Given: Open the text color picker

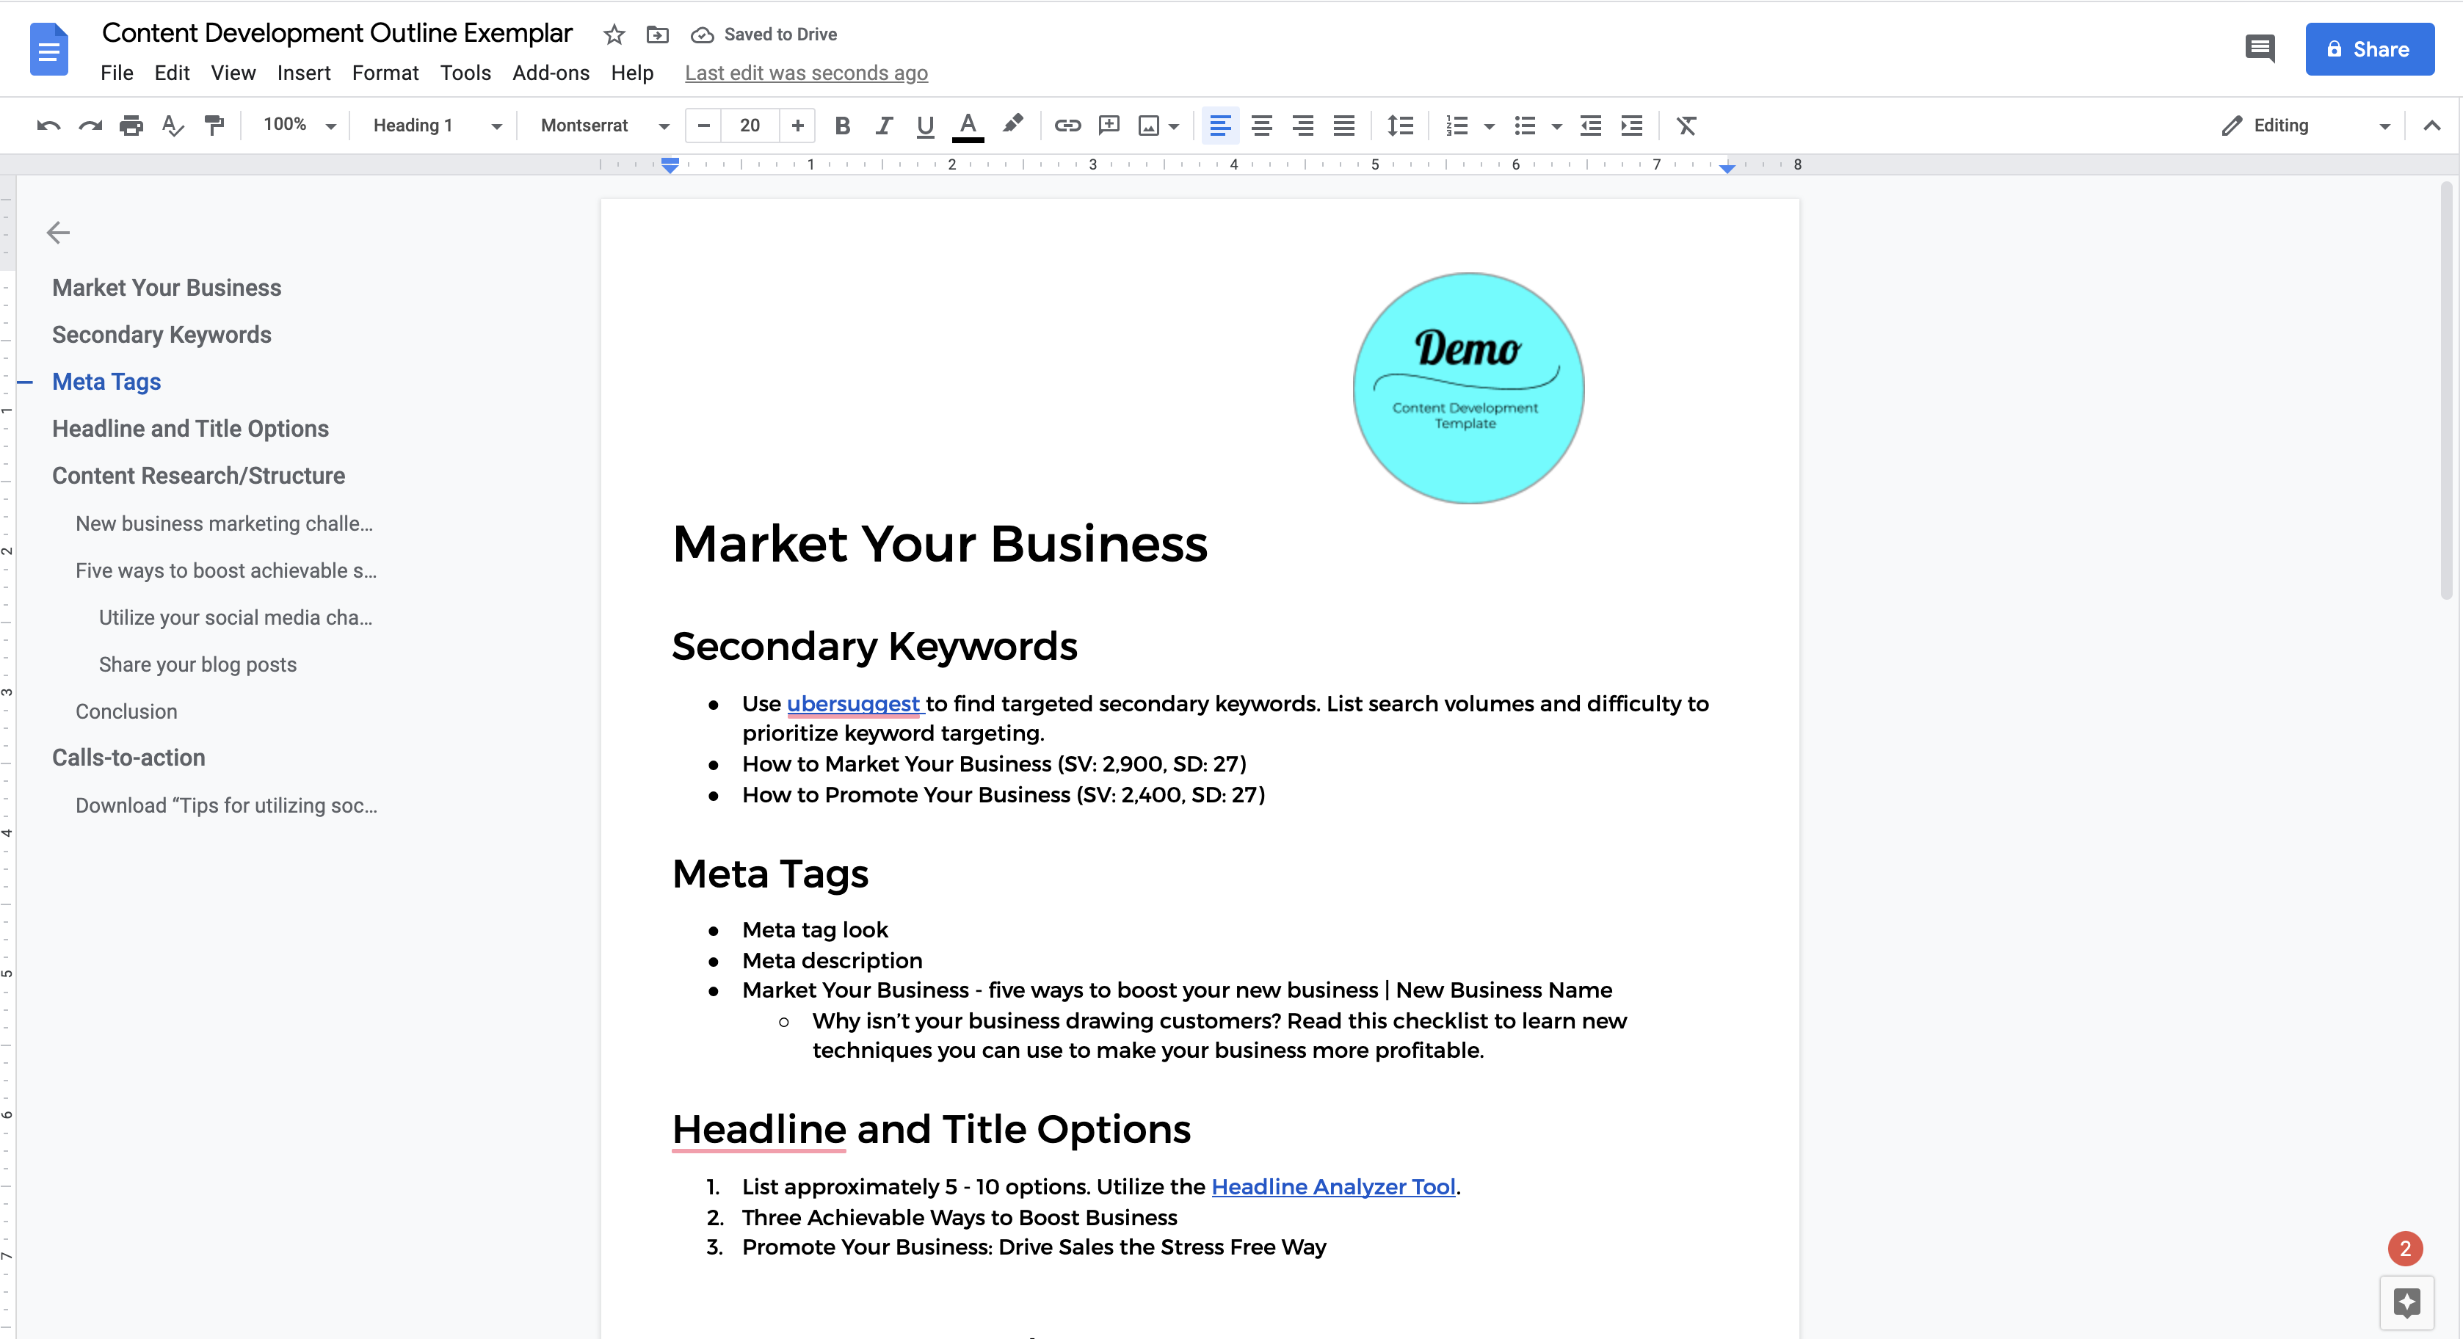Looking at the screenshot, I should (x=968, y=126).
